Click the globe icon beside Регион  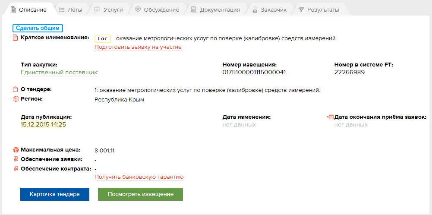pyautogui.click(x=16, y=99)
